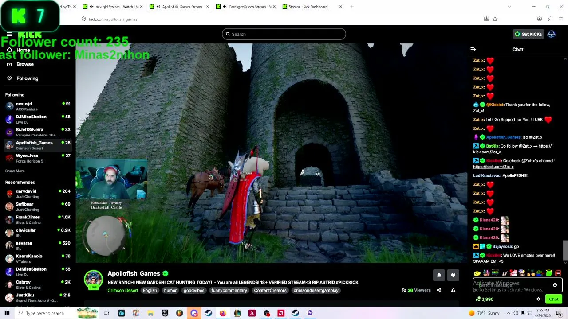Viewport: 568px width, 319px height.
Task: Go to Following in sidebar
Action: (x=28, y=78)
